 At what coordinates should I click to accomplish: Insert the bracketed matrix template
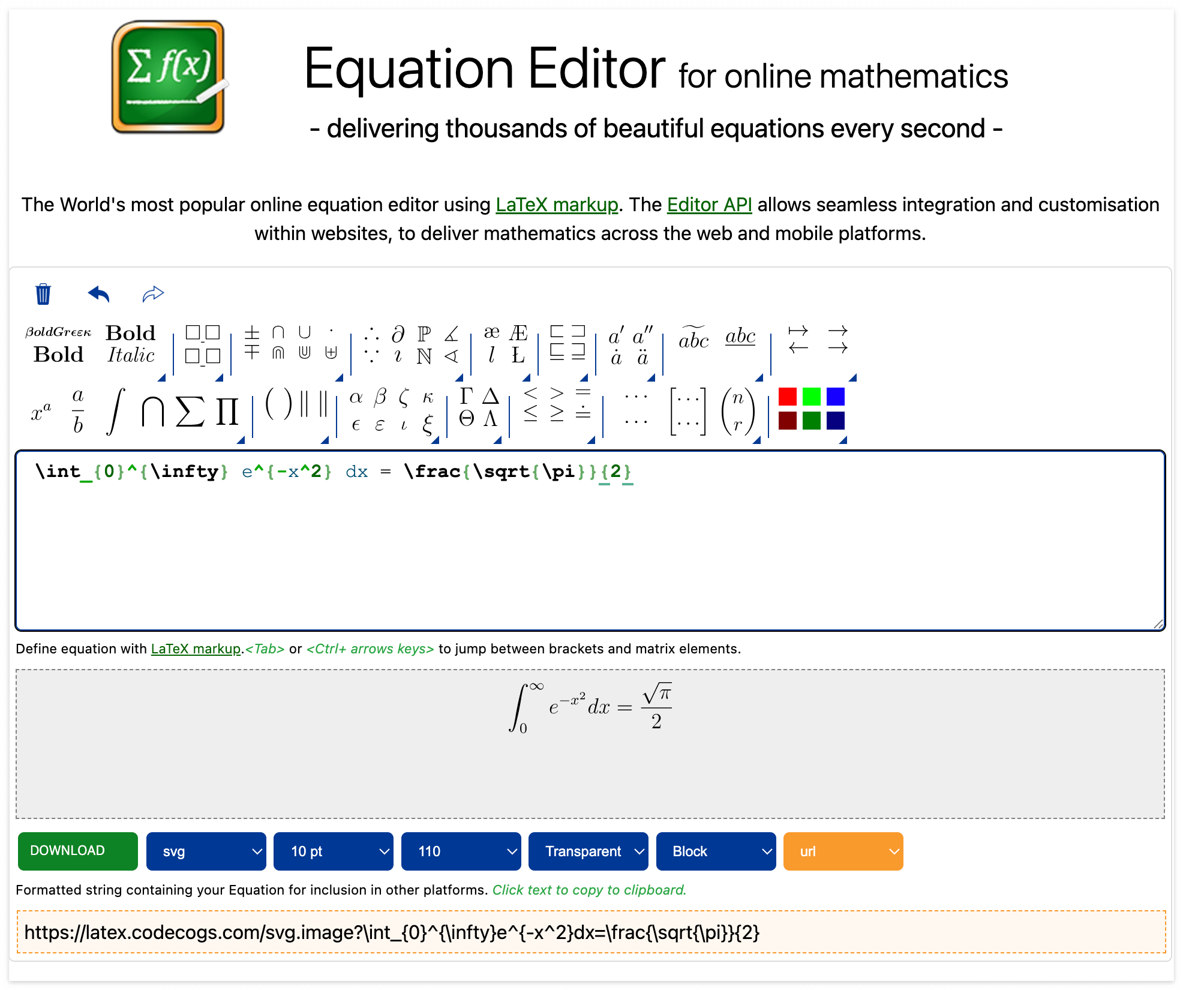pos(687,412)
